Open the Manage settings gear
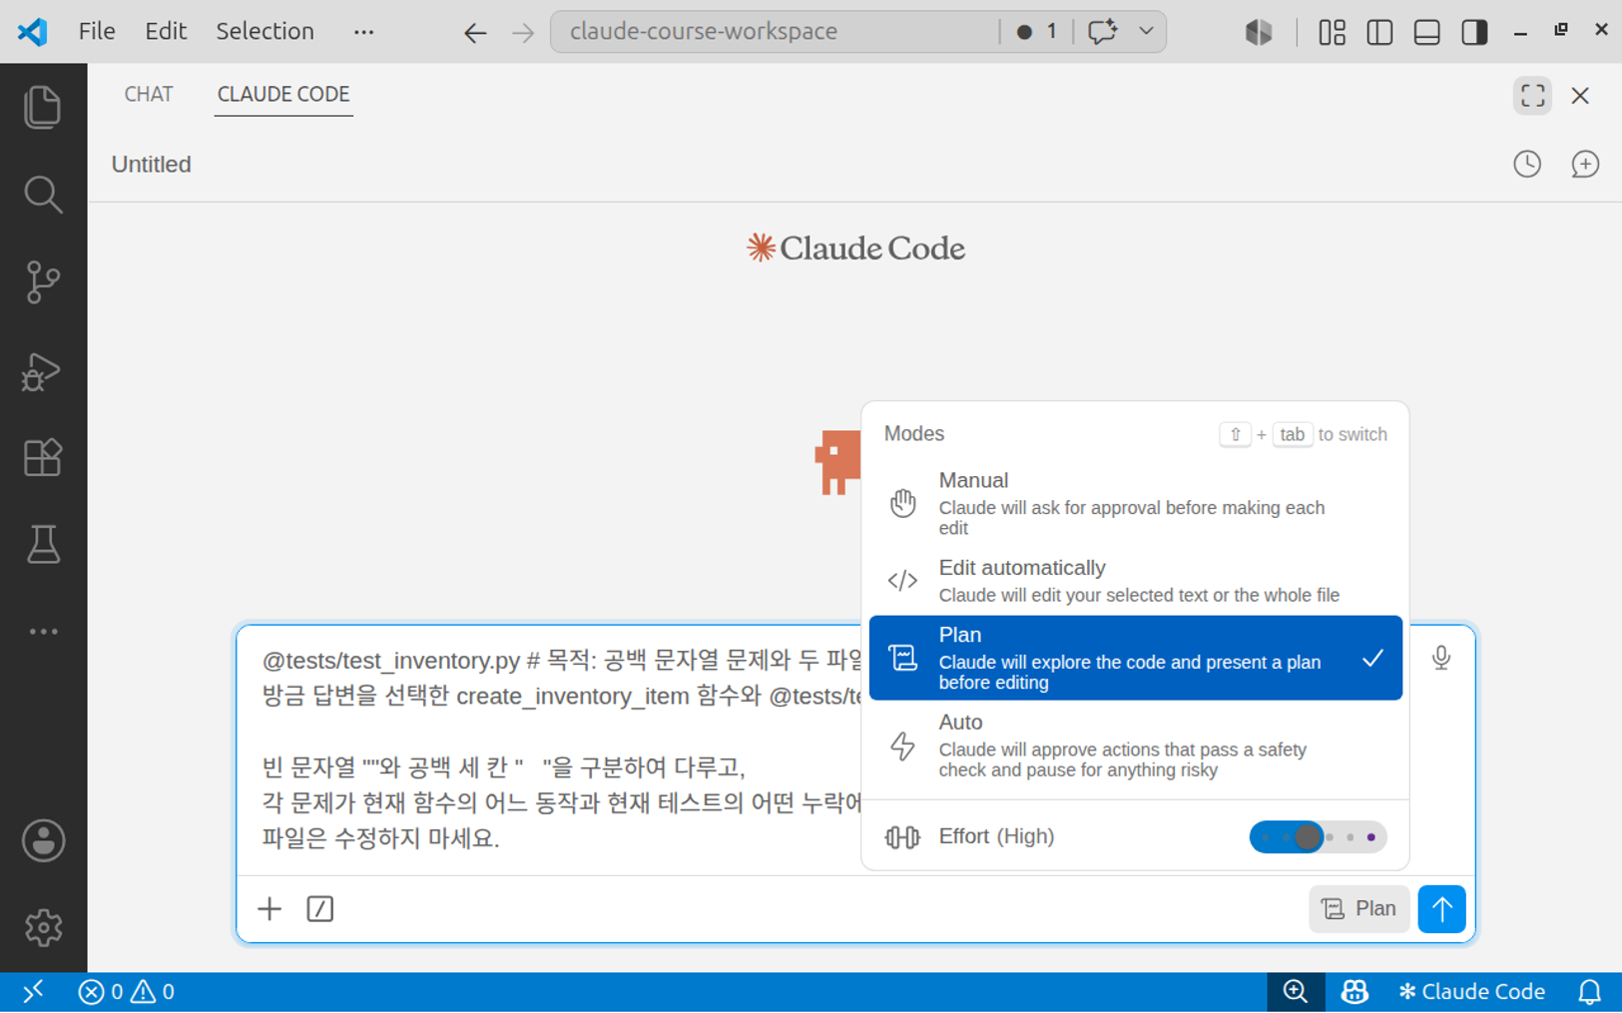Viewport: 1622px width, 1013px height. [43, 928]
